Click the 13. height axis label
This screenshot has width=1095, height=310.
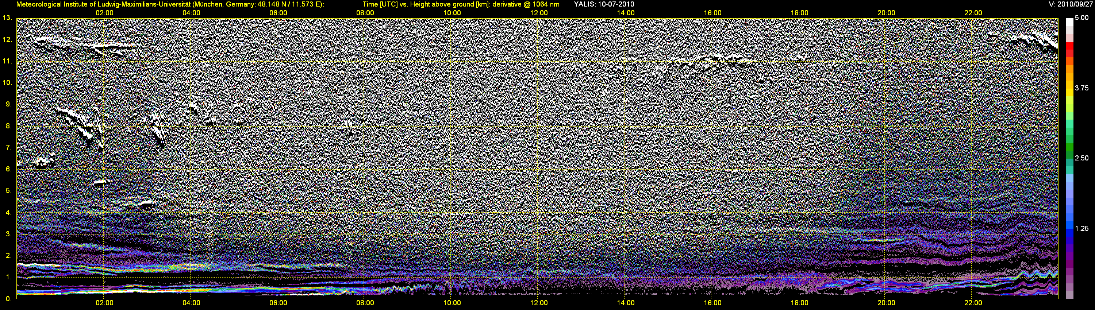(7, 18)
